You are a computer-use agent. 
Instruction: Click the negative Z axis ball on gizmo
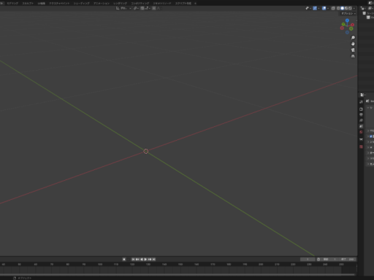click(347, 32)
